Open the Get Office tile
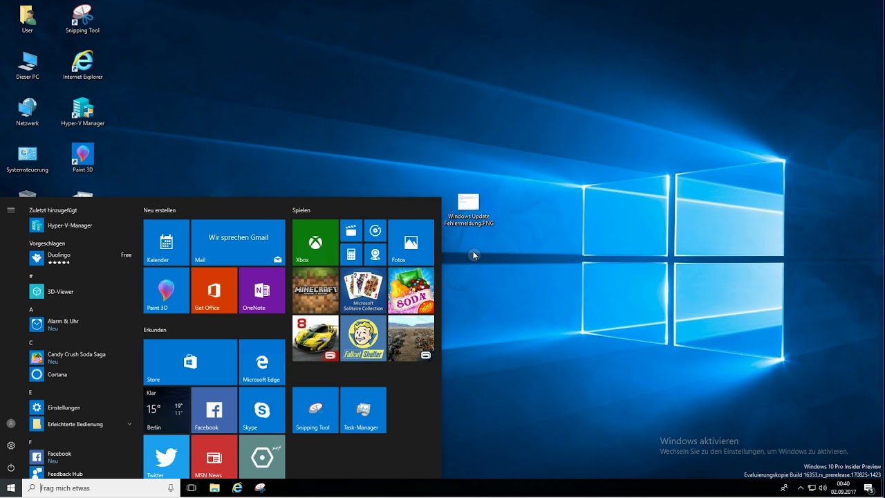Image resolution: width=885 pixels, height=498 pixels. pyautogui.click(x=214, y=290)
